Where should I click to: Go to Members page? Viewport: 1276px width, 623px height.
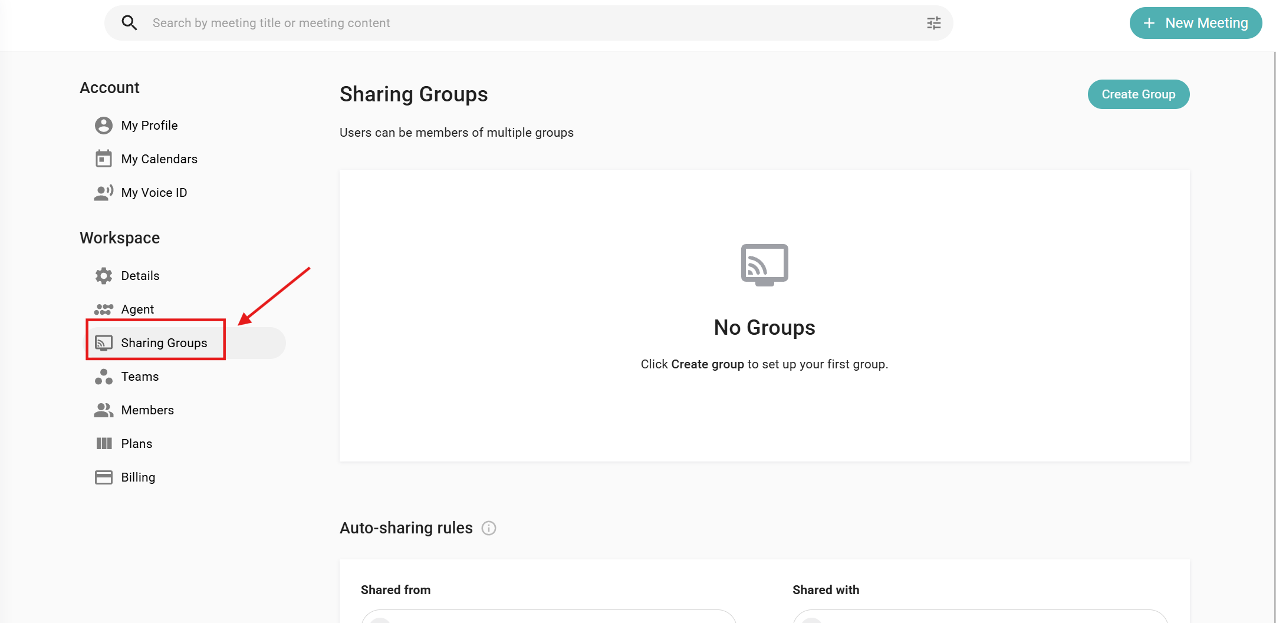point(147,410)
